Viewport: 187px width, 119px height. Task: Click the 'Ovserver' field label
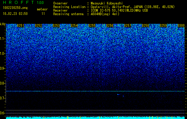tap(60, 4)
